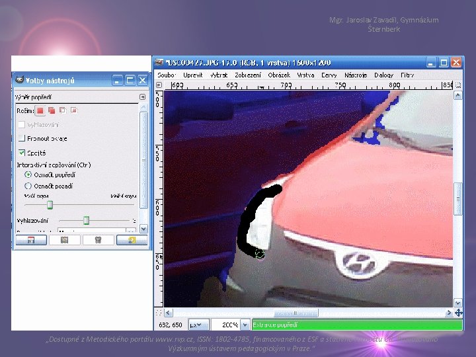Click the brush size slider handle

coord(50,205)
